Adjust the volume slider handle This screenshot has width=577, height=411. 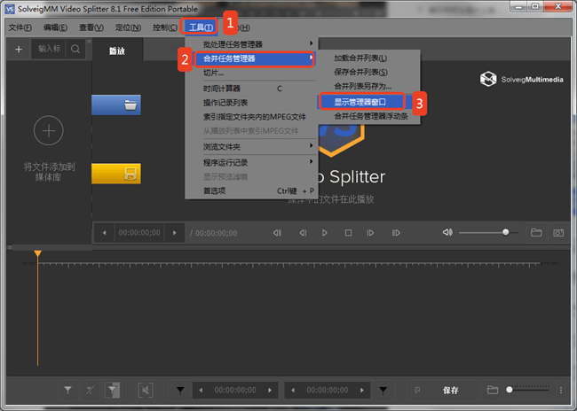pos(506,232)
